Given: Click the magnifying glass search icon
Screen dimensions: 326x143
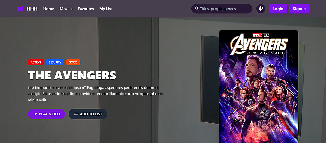Looking at the screenshot, I should [x=197, y=9].
